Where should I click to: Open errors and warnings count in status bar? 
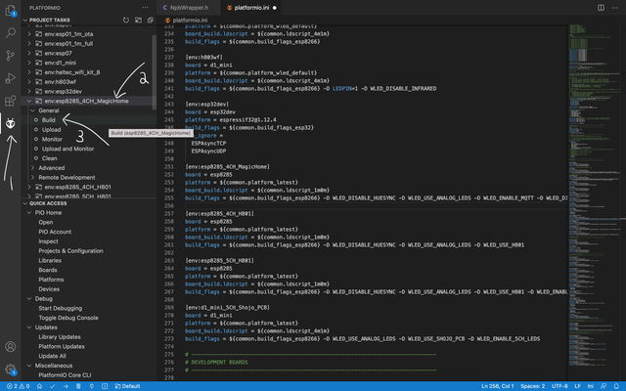click(x=18, y=386)
